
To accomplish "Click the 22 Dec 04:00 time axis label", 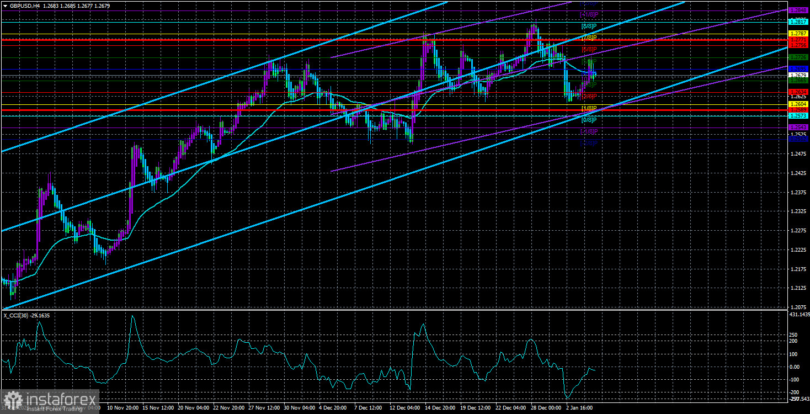I will [511, 408].
